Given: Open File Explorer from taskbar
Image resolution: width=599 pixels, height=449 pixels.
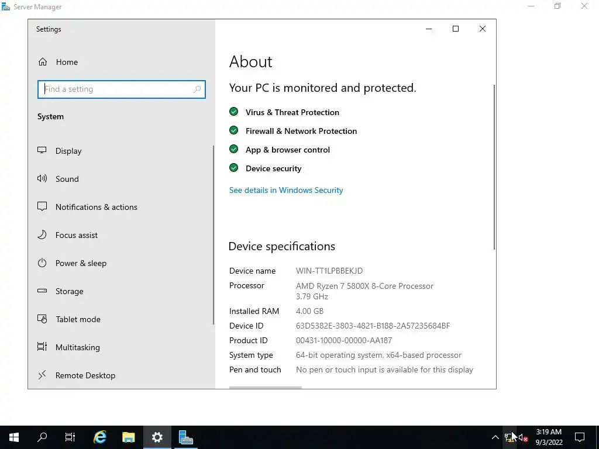Looking at the screenshot, I should 128,437.
